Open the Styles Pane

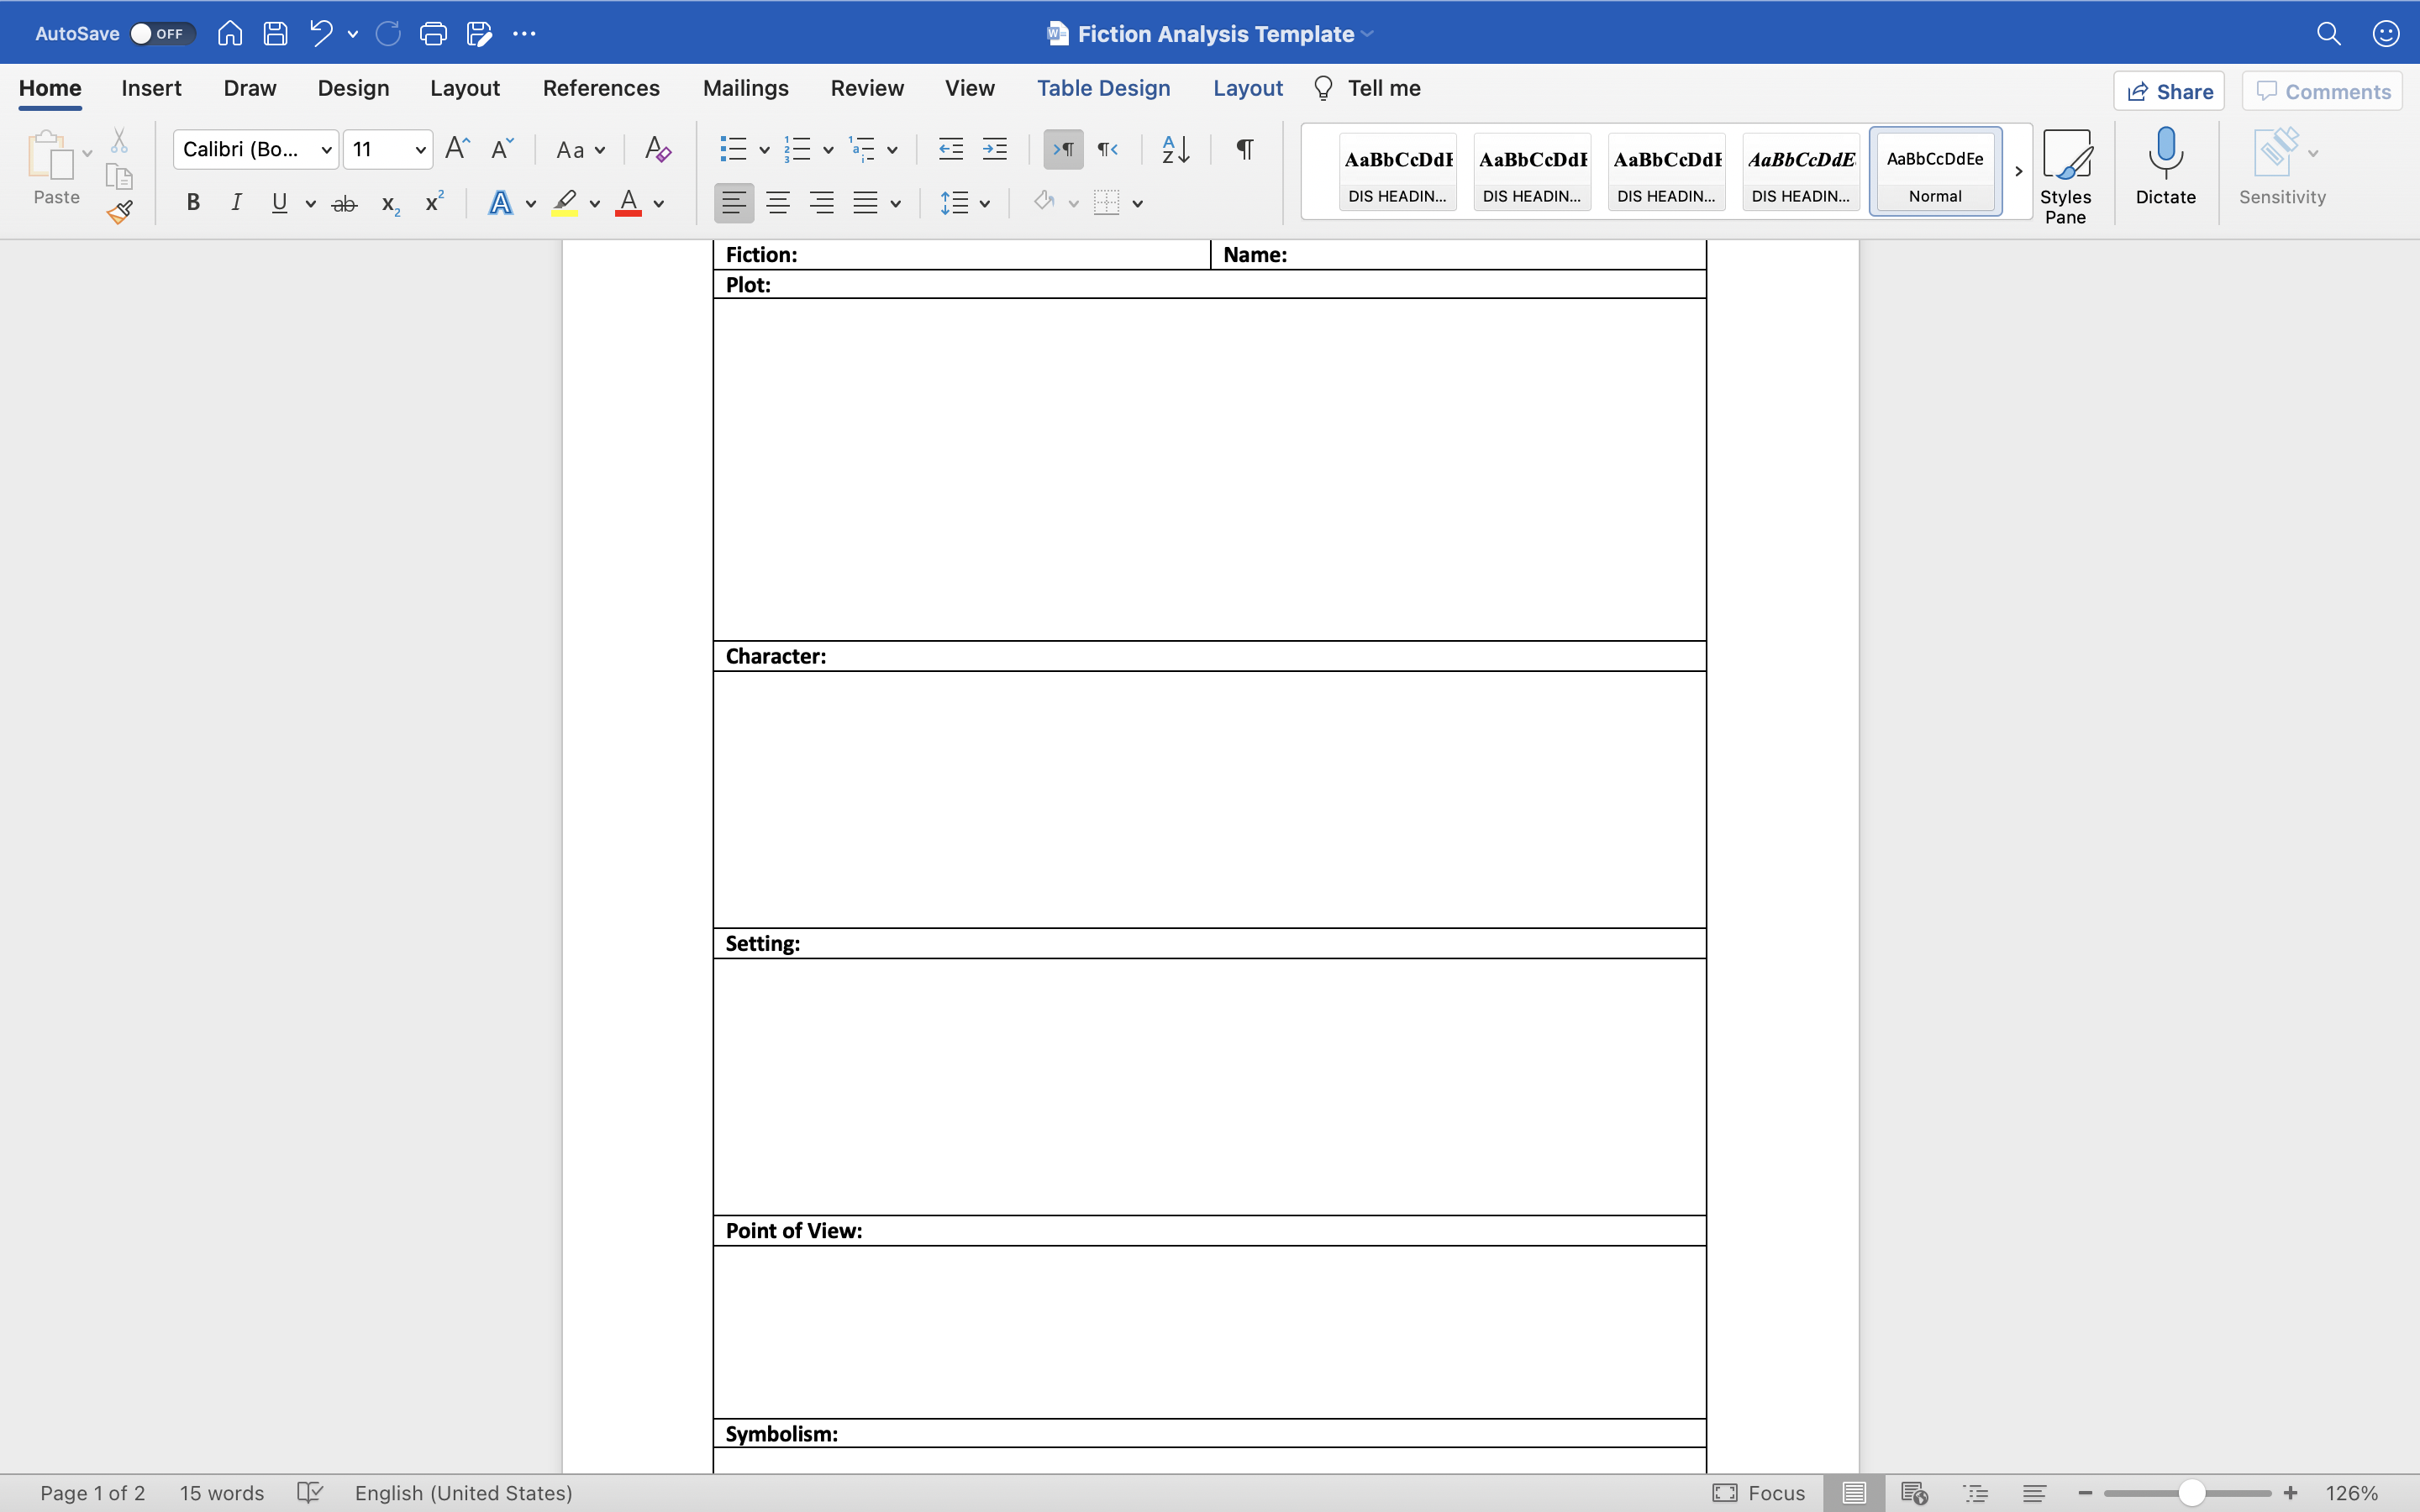tap(2066, 177)
